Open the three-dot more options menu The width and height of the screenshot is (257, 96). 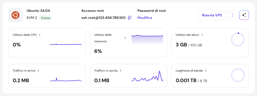pyautogui.click(x=233, y=15)
